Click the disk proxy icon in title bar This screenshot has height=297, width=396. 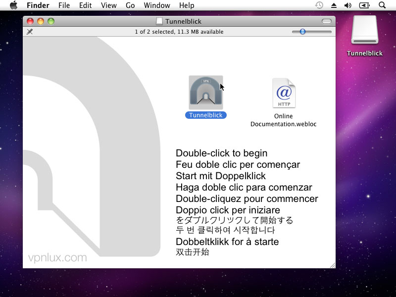(x=159, y=21)
